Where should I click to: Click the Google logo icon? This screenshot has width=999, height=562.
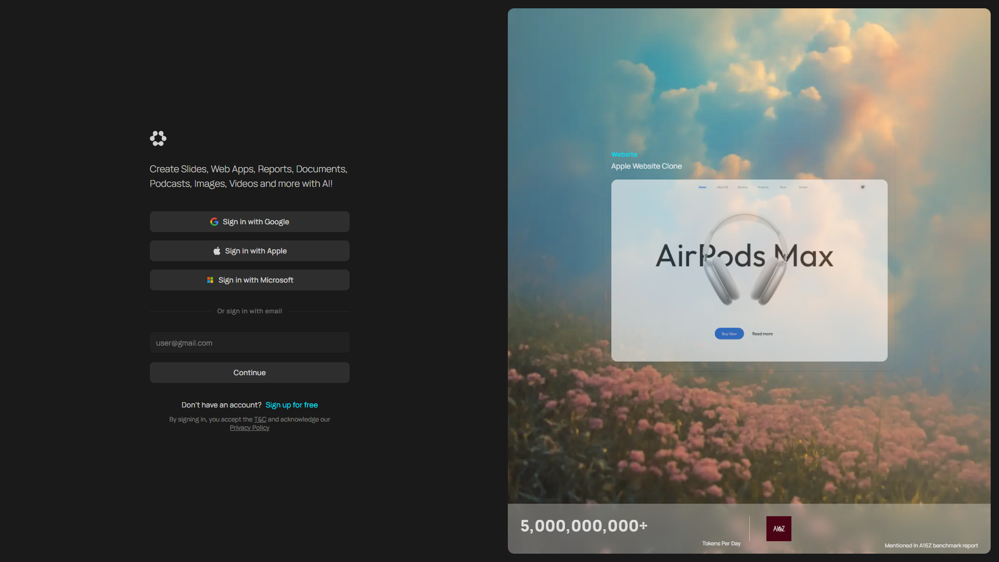214,222
